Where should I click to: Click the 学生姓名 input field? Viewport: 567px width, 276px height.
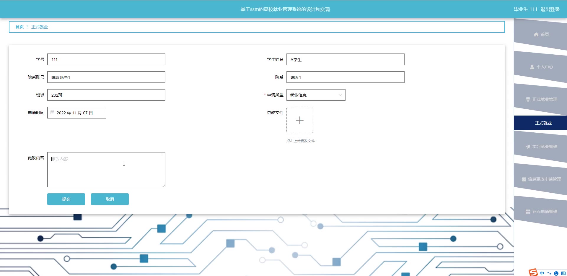346,59
